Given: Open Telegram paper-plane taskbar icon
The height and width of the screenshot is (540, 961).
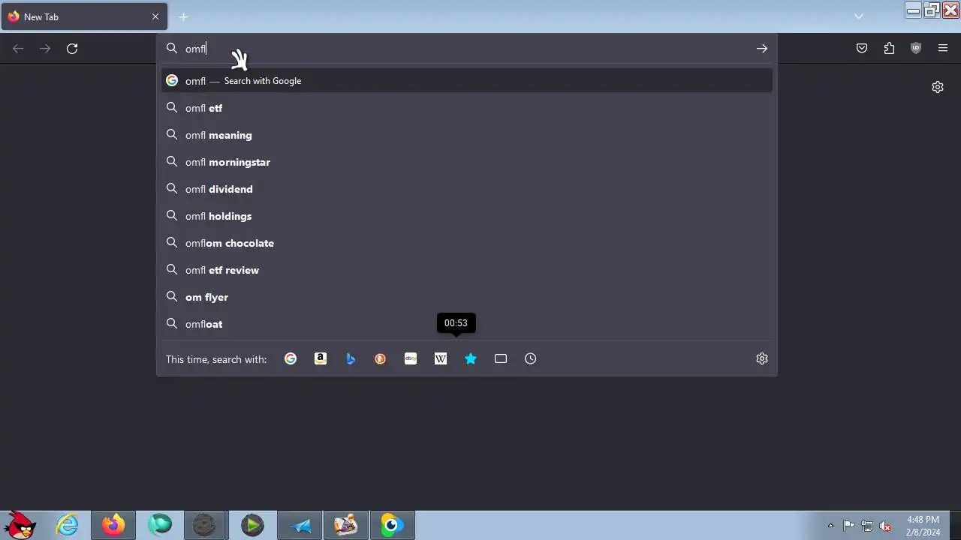Looking at the screenshot, I should point(300,525).
